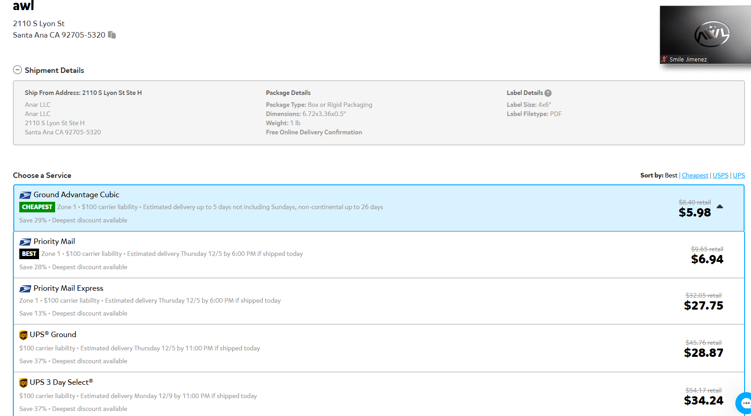Collapse the Ground Advantage Cubic price arrow
751x416 pixels.
coord(720,207)
